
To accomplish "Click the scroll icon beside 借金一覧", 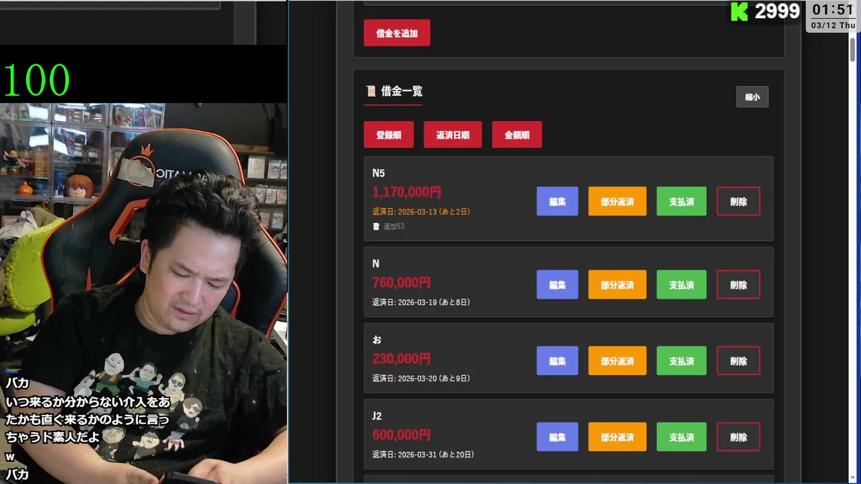I will pyautogui.click(x=371, y=91).
